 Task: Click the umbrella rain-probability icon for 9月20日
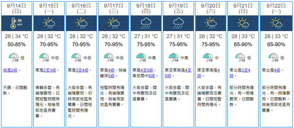coord(208,58)
